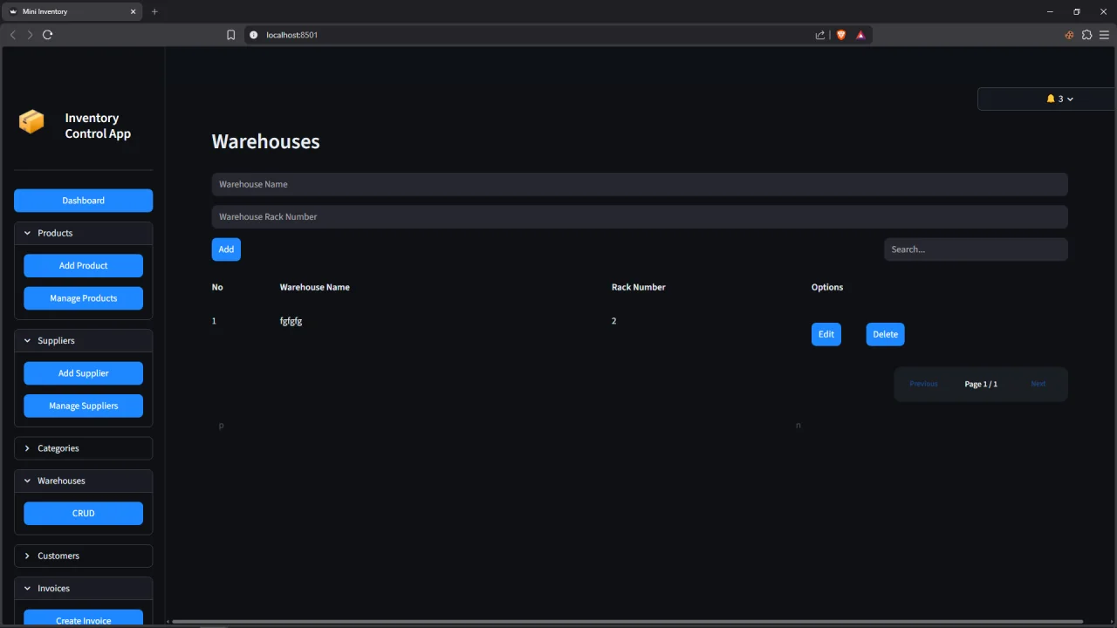Click the Brave Rewards triangle icon
Viewport: 1117px width, 628px height.
coord(860,35)
